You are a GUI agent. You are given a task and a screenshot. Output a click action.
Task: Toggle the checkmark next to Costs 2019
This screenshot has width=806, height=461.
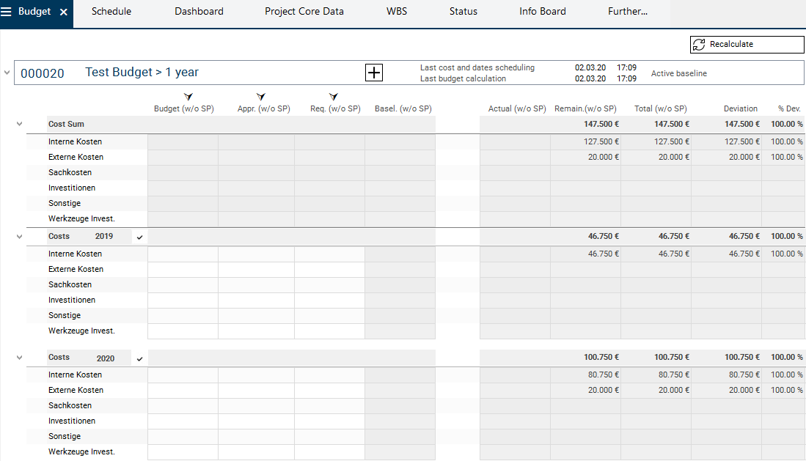point(140,237)
